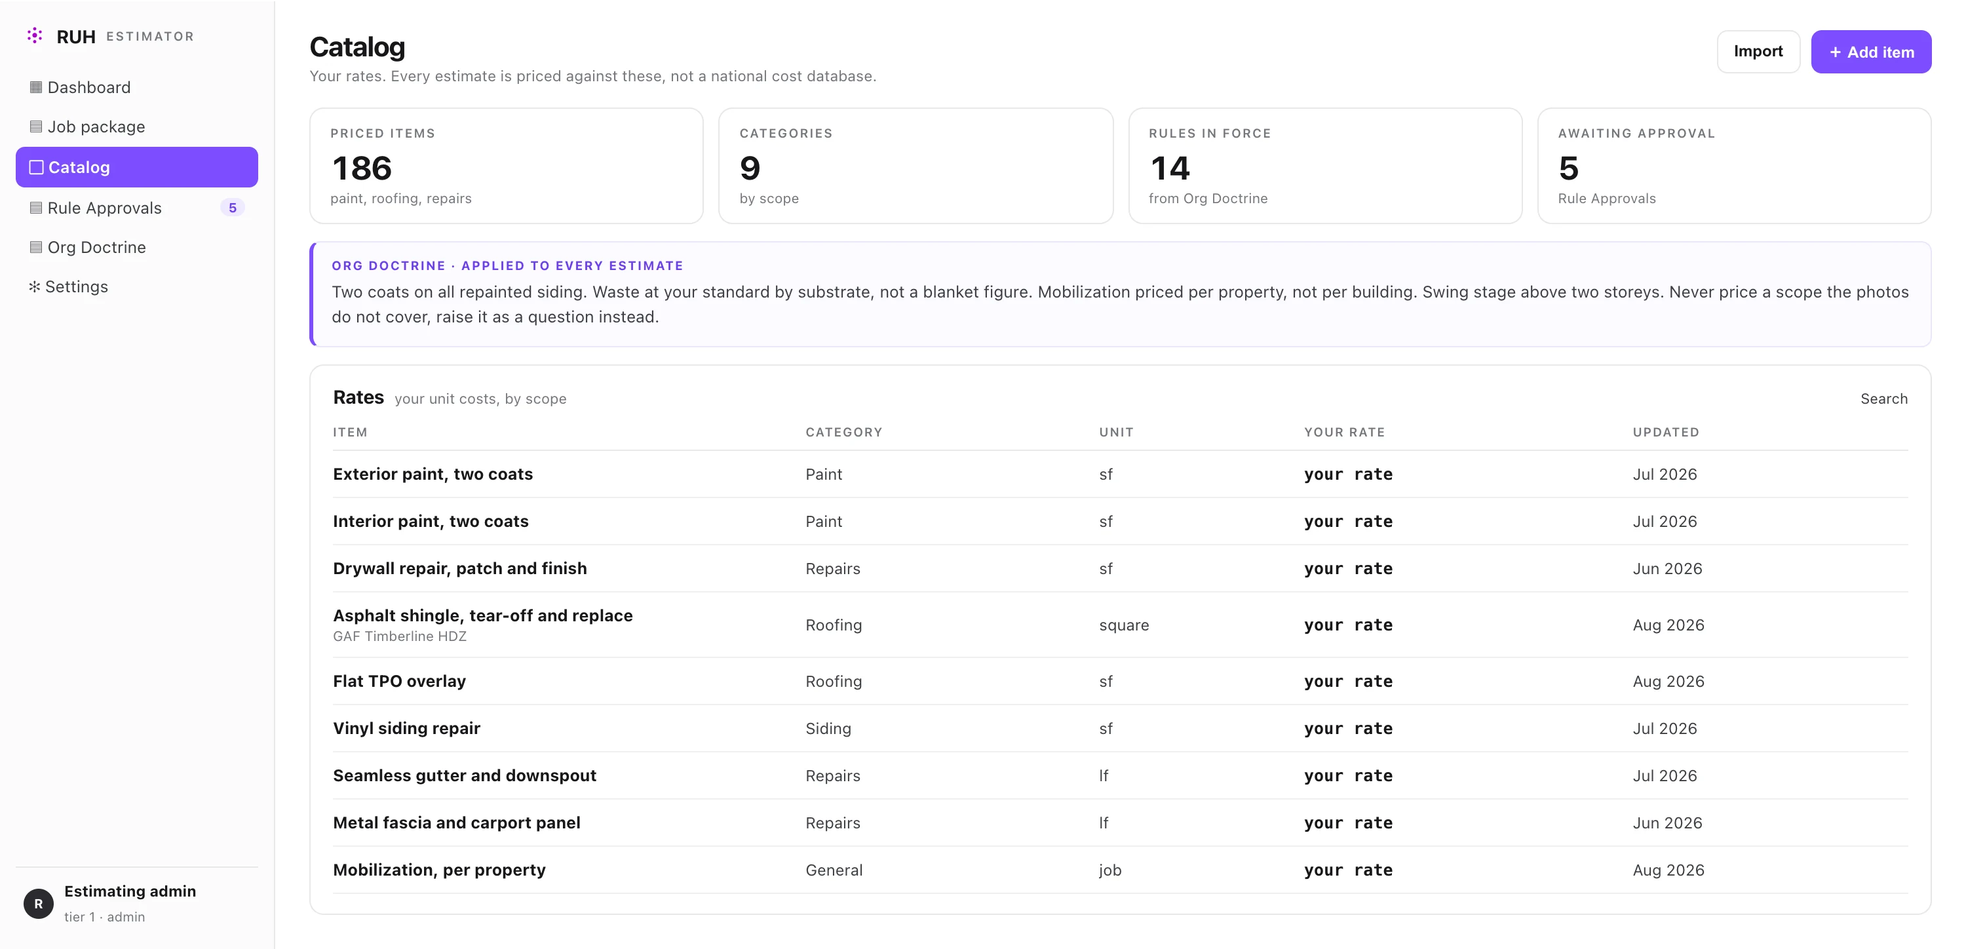Select the Exterior paint, two coats row
This screenshot has height=949, width=1966.
point(1121,474)
